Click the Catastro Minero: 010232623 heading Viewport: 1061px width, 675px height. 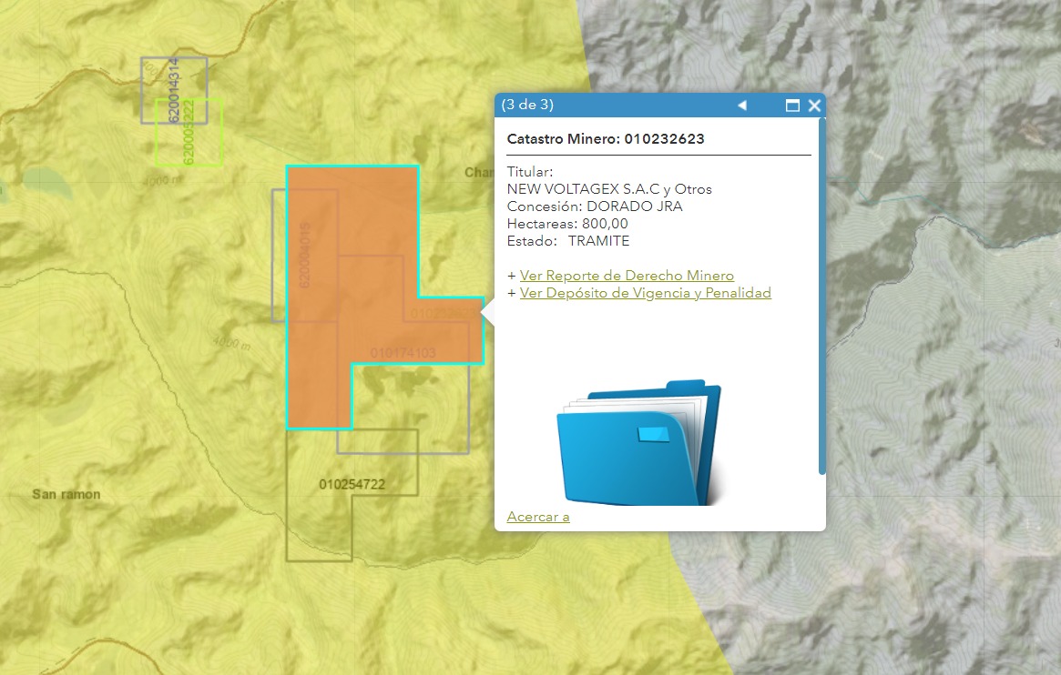tap(606, 139)
